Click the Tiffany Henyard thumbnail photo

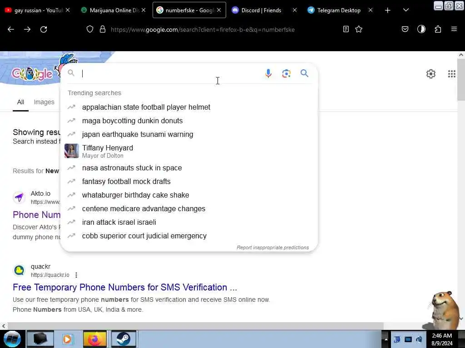72,151
